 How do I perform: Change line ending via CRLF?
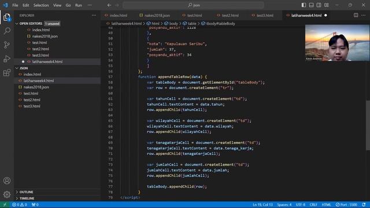(313, 205)
